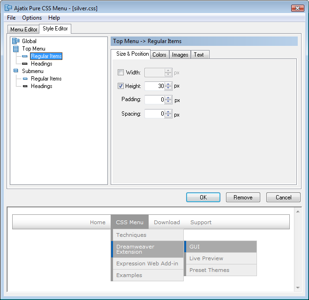This screenshot has height=300, width=309.
Task: Increase Spacing with the up spinner arrow
Action: coord(168,112)
